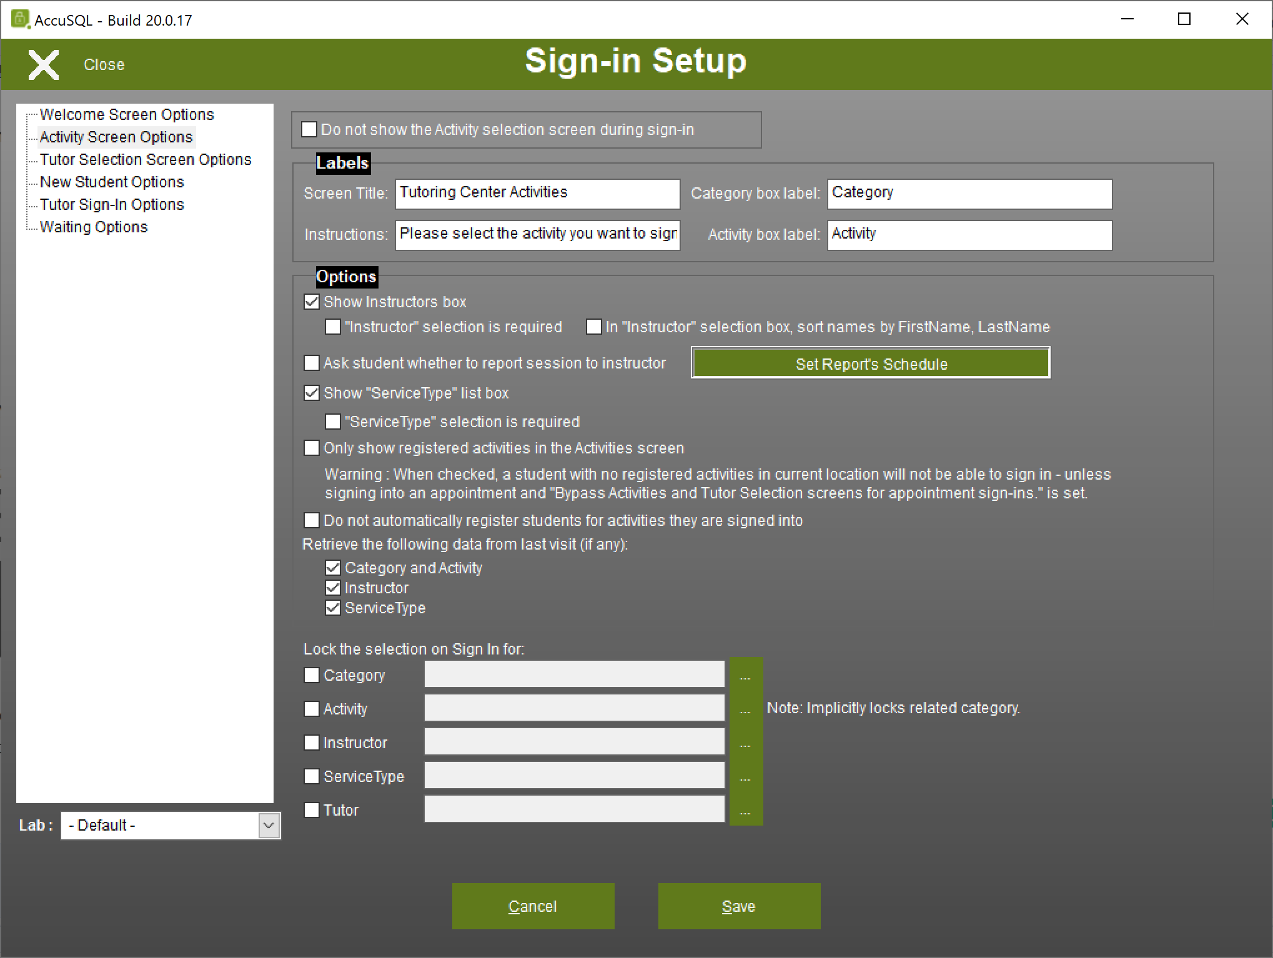Enable Only show registered activities checkbox

click(x=312, y=448)
